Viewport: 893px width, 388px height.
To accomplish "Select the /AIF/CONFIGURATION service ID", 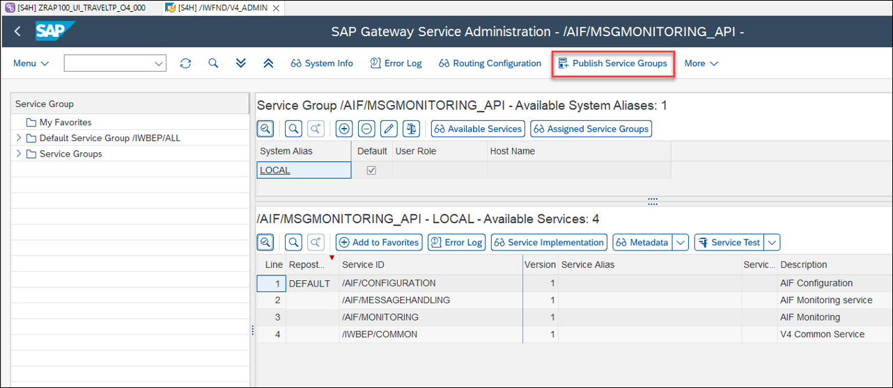I will click(389, 283).
